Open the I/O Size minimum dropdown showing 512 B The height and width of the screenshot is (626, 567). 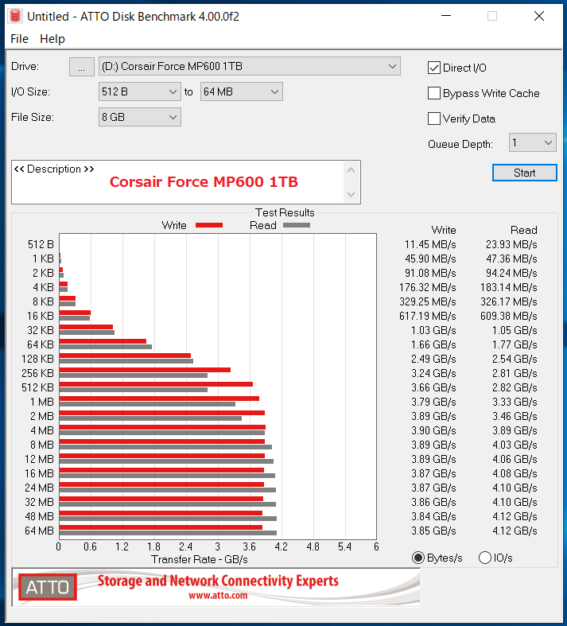point(140,91)
